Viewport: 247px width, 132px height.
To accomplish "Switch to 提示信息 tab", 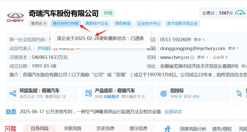I will 139,128.
